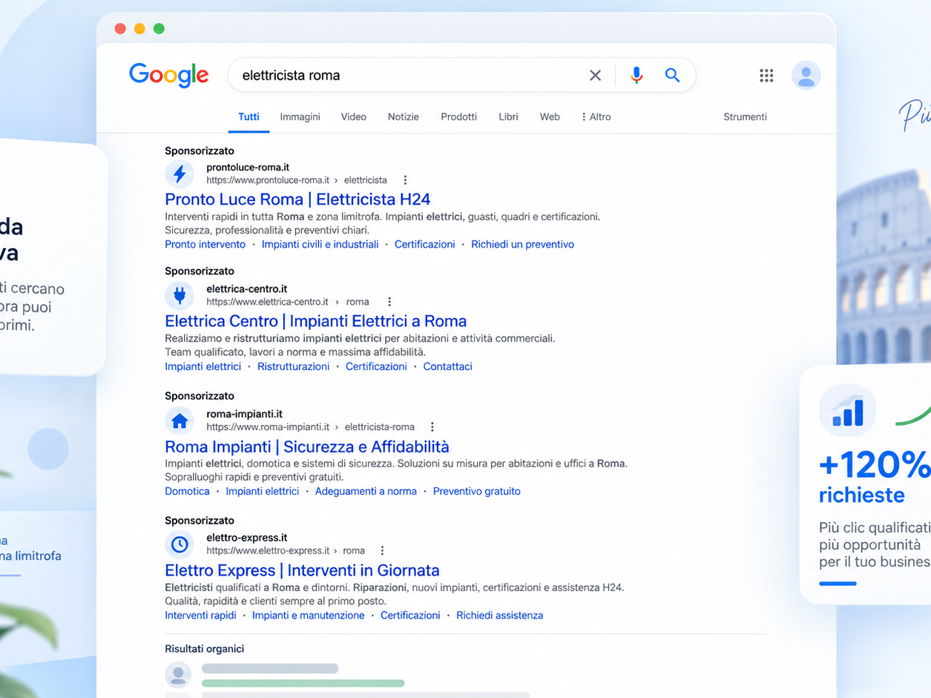This screenshot has width=931, height=698.
Task: Click the Ristrutturazioni sitelink
Action: [293, 366]
